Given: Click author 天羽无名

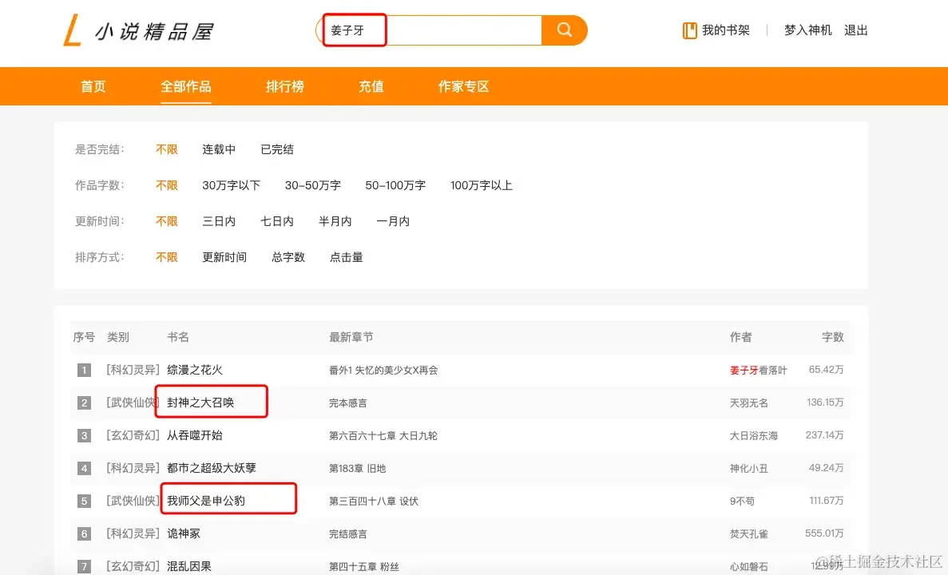Looking at the screenshot, I should (748, 402).
